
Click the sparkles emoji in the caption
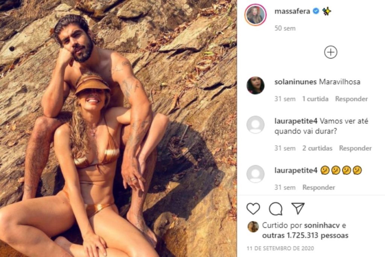tap(327, 12)
